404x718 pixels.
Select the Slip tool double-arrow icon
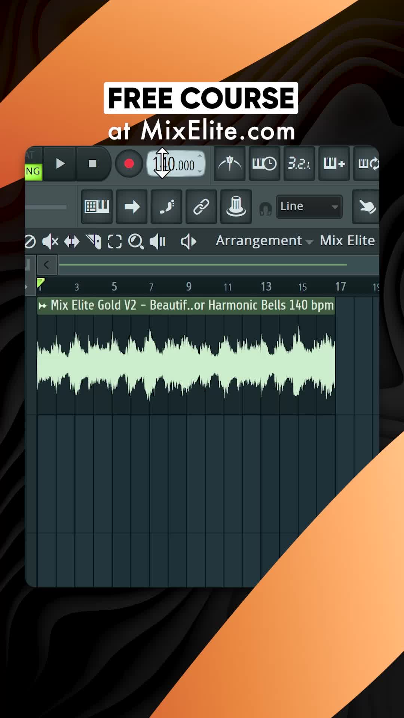click(x=72, y=242)
